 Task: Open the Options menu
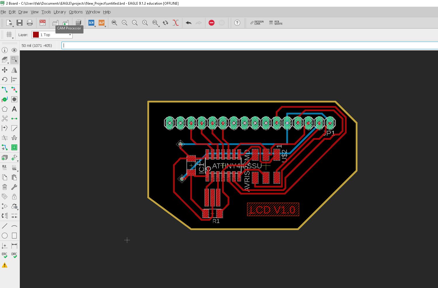[76, 12]
